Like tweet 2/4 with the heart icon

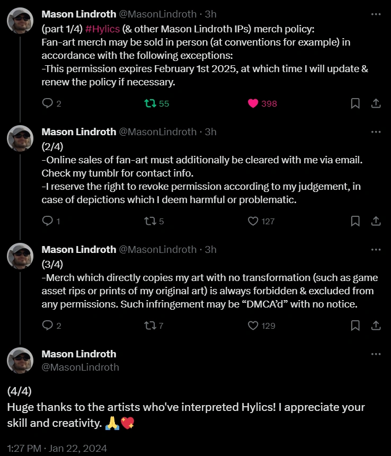tap(253, 221)
